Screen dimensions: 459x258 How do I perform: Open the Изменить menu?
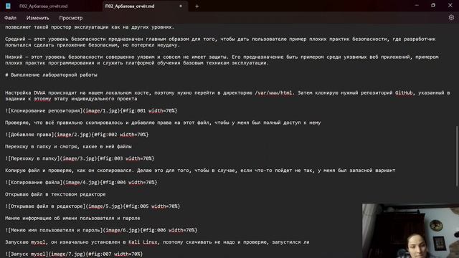tap(38, 18)
